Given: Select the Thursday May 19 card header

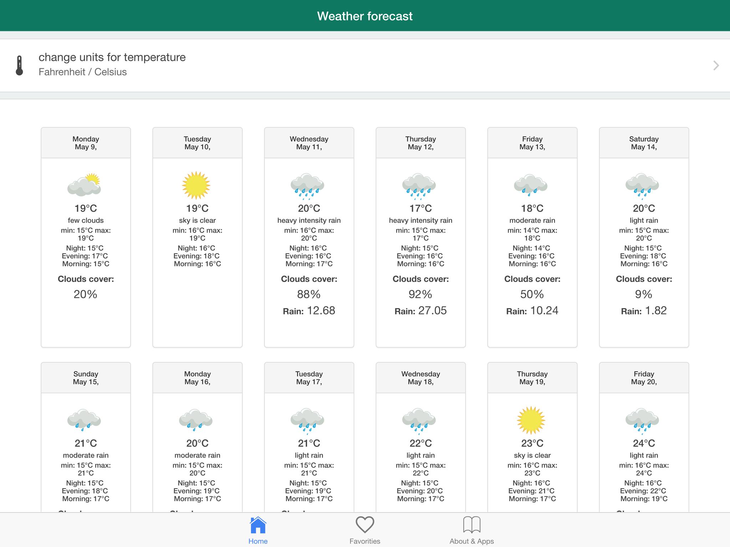Looking at the screenshot, I should click(x=532, y=378).
